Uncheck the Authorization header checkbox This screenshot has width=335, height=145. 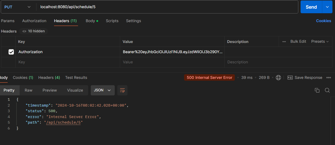tap(11, 52)
